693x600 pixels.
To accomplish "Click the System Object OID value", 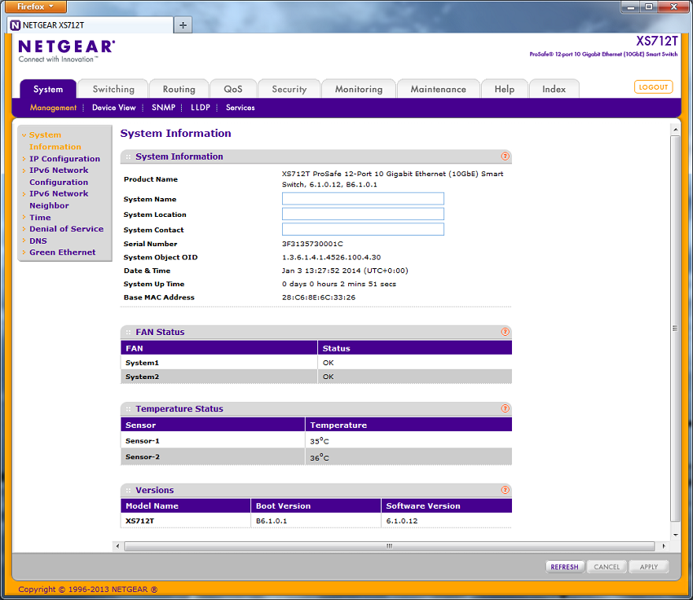I will [x=331, y=257].
